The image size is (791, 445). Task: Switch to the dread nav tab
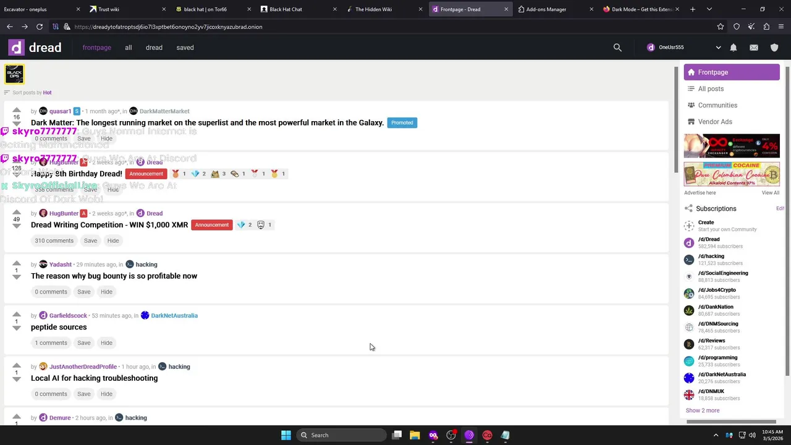(x=154, y=48)
